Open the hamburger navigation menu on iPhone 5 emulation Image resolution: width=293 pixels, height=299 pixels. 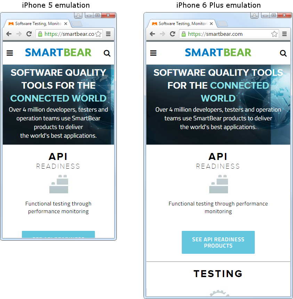(x=10, y=53)
